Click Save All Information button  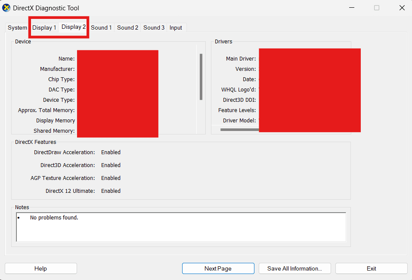point(294,268)
